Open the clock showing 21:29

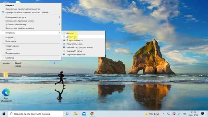193,114
